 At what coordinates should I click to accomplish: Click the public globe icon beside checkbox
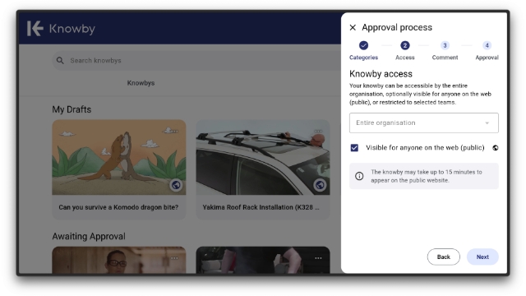coord(495,148)
